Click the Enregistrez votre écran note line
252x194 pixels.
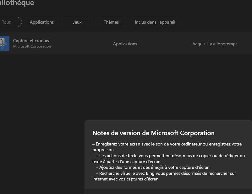(167, 147)
